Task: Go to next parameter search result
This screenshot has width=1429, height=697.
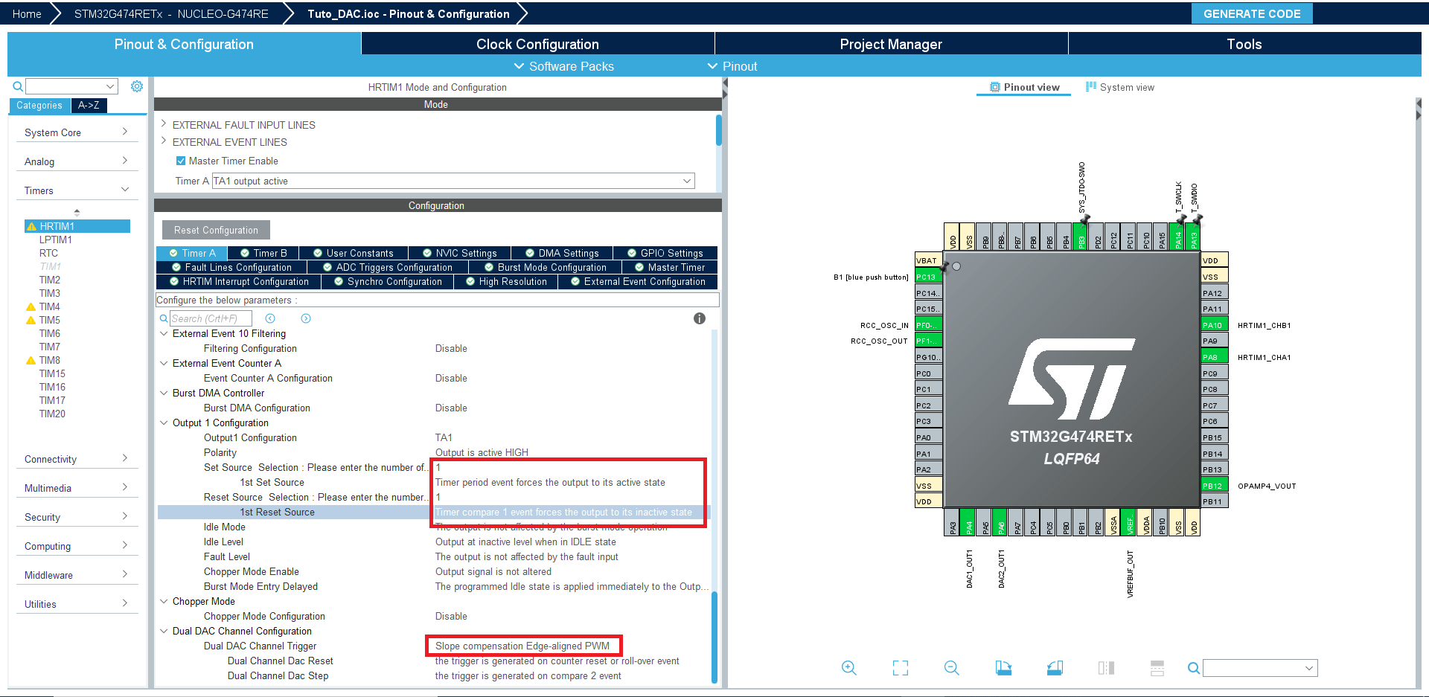Action: coord(306,318)
